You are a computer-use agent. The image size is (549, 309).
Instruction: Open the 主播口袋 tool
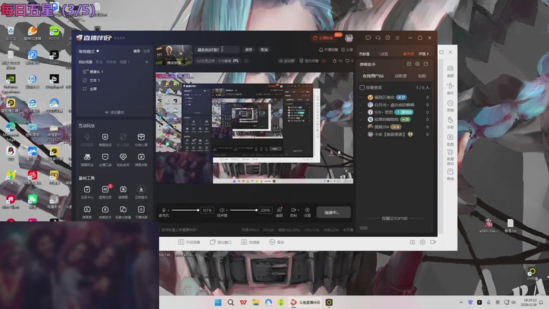point(105,159)
